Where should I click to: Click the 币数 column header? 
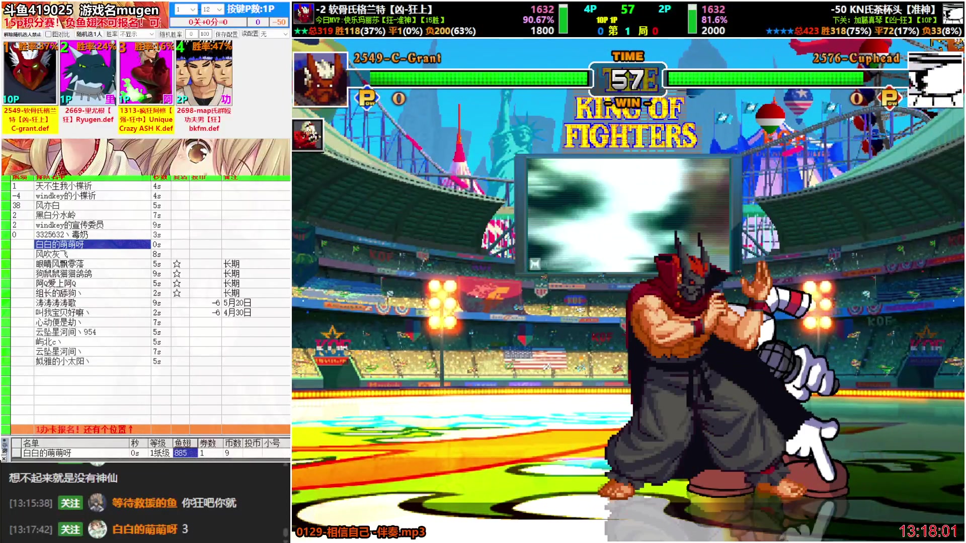pyautogui.click(x=233, y=443)
